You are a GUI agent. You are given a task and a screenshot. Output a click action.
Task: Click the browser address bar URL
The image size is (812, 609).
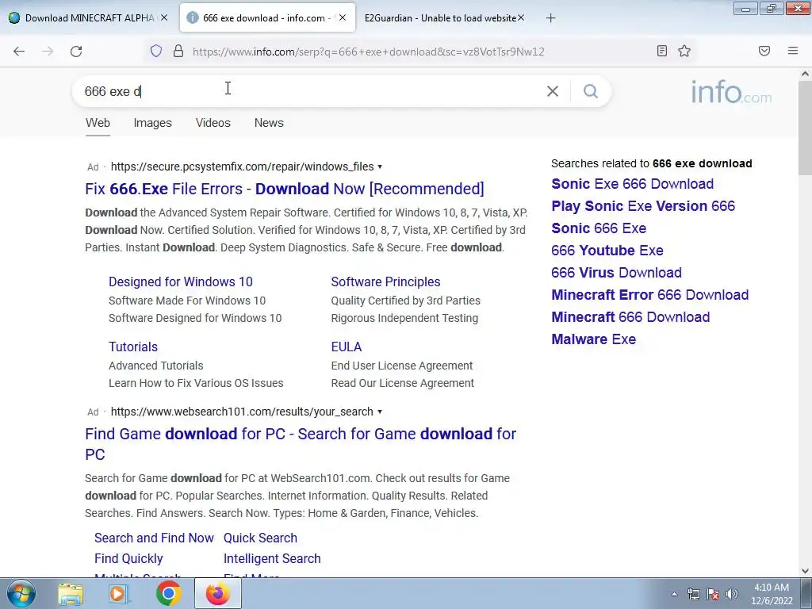pyautogui.click(x=368, y=52)
